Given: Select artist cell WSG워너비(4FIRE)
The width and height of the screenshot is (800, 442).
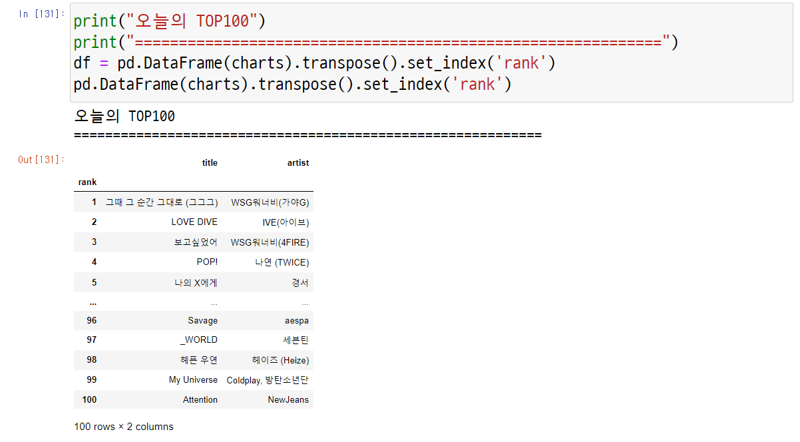Looking at the screenshot, I should coord(270,242).
